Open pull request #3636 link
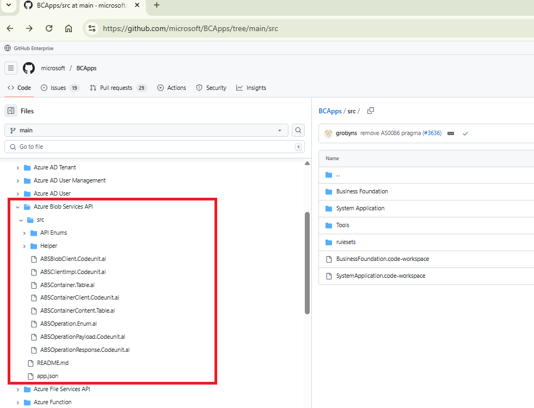The height and width of the screenshot is (408, 534). (x=432, y=133)
